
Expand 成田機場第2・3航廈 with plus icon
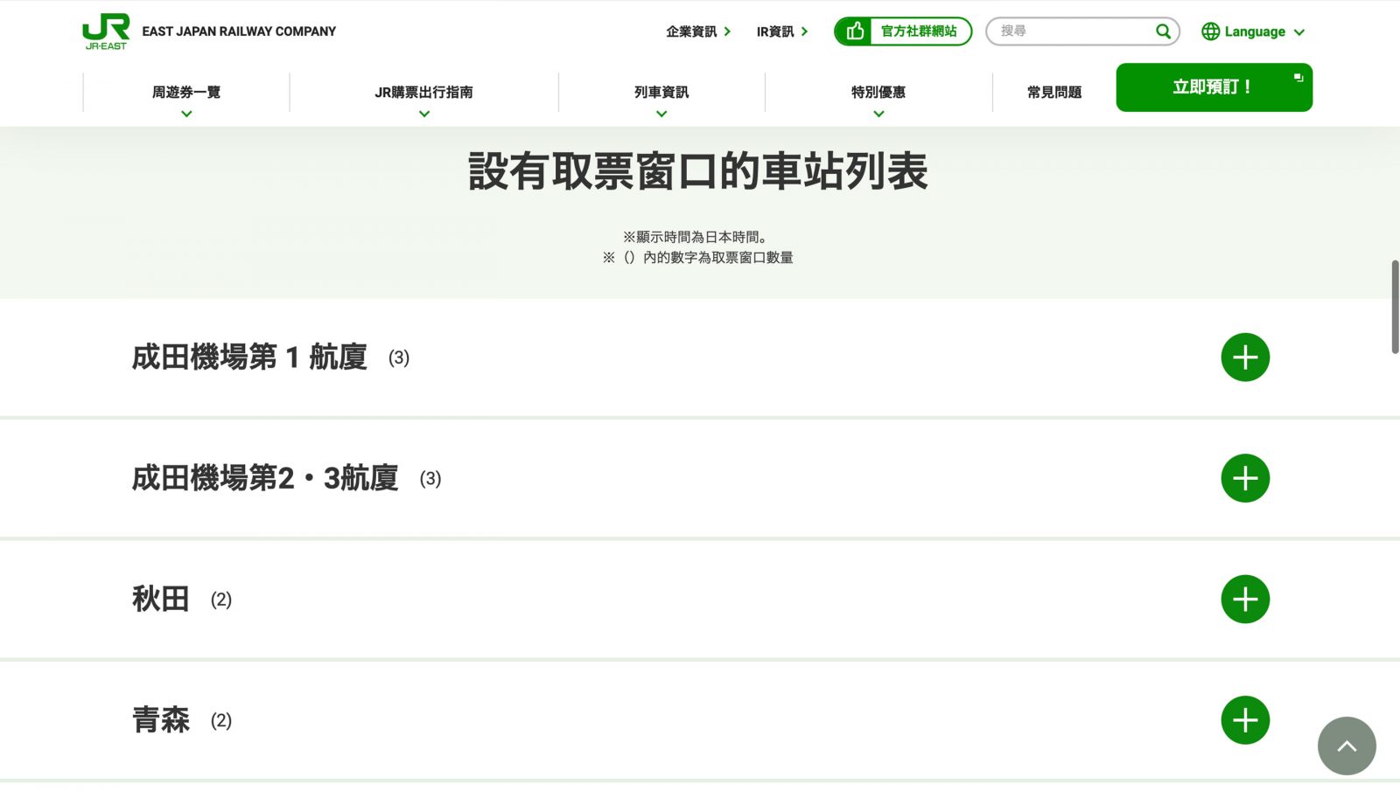[x=1244, y=478]
